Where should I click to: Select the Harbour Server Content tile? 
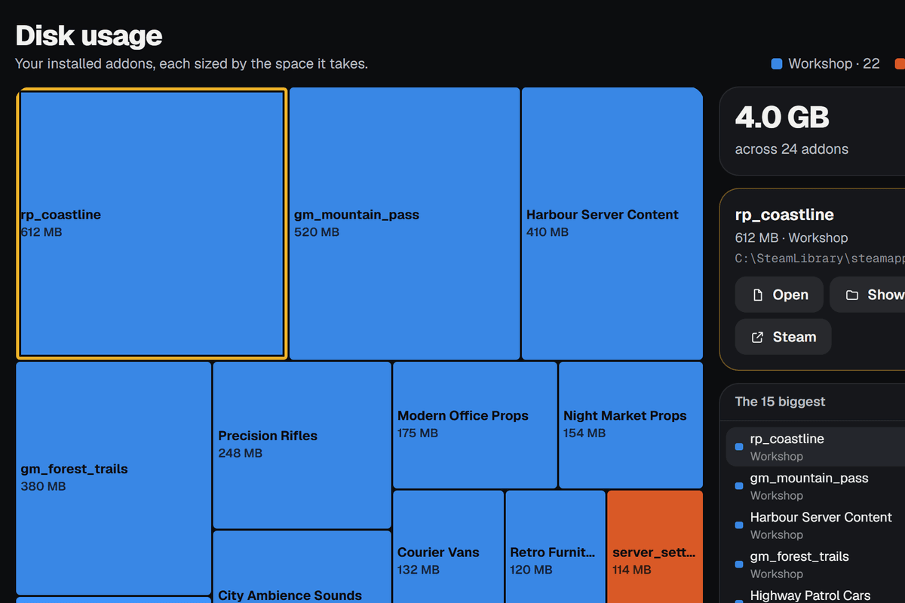coord(612,223)
